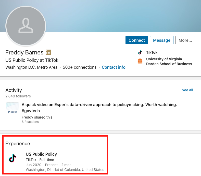Click the Message button
201x176 pixels.
click(x=162, y=40)
